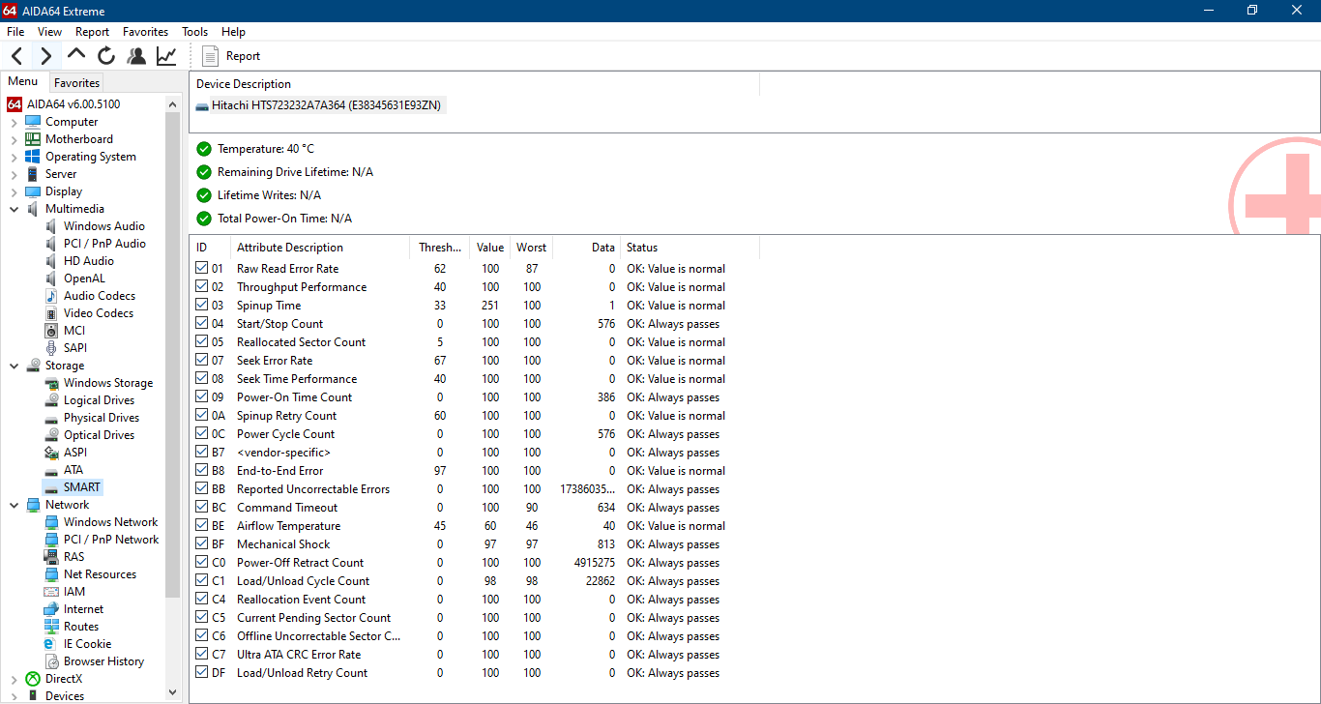Select the Display monitor icon
Image resolution: width=1321 pixels, height=704 pixels.
tap(33, 191)
